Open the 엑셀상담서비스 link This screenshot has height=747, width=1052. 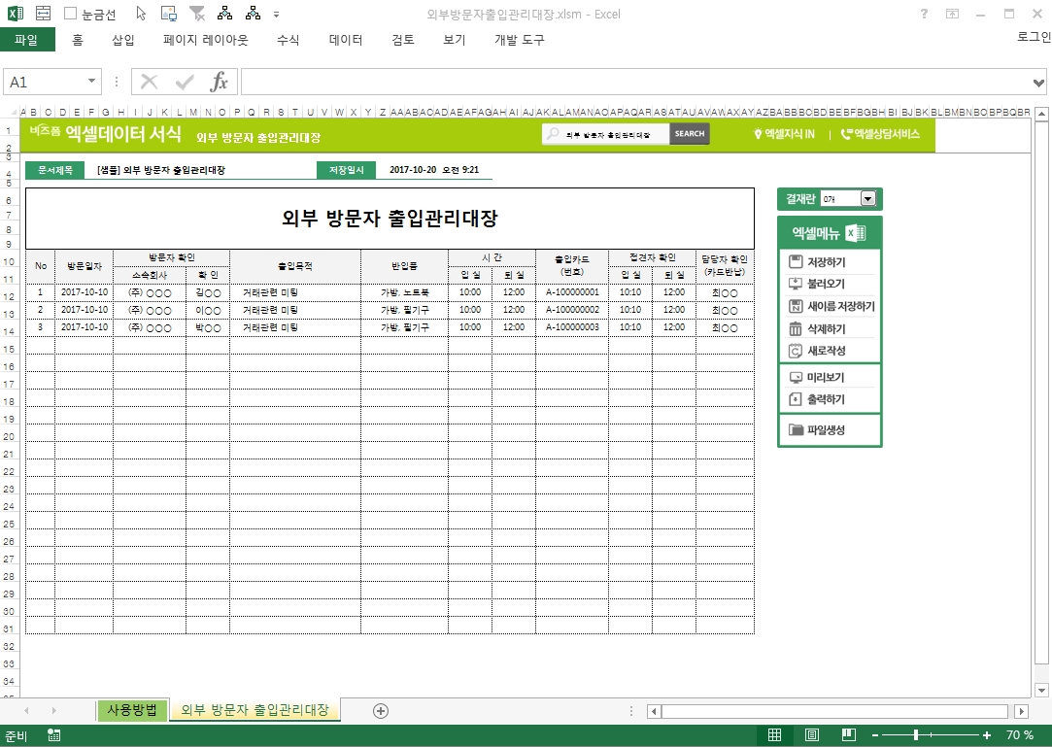coord(879,134)
